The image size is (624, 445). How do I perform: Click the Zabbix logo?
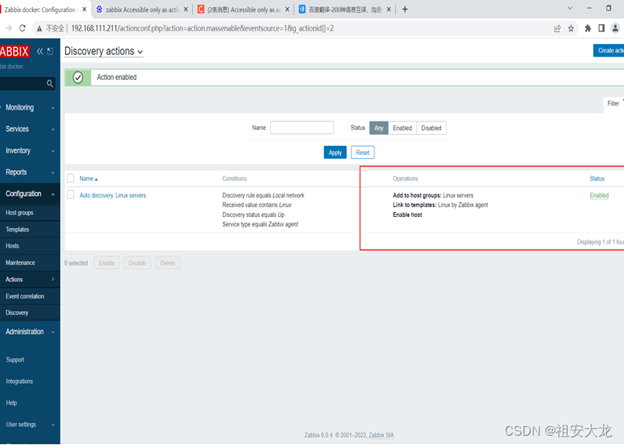pyautogui.click(x=14, y=51)
